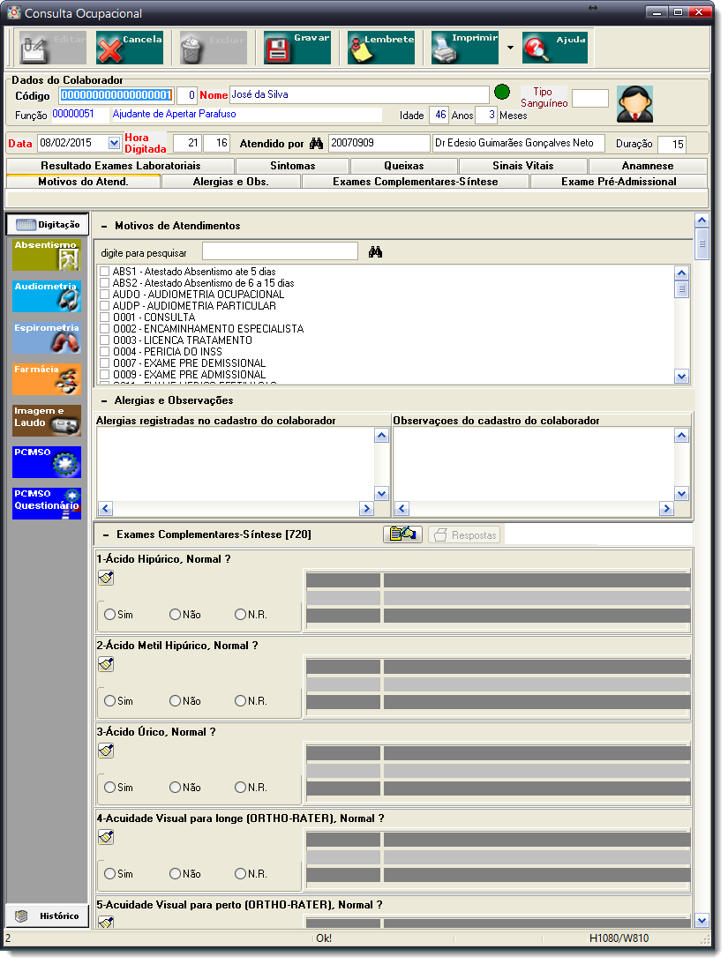Click right arrow of Observações box scrollbar
The height and width of the screenshot is (964, 728).
(x=666, y=508)
